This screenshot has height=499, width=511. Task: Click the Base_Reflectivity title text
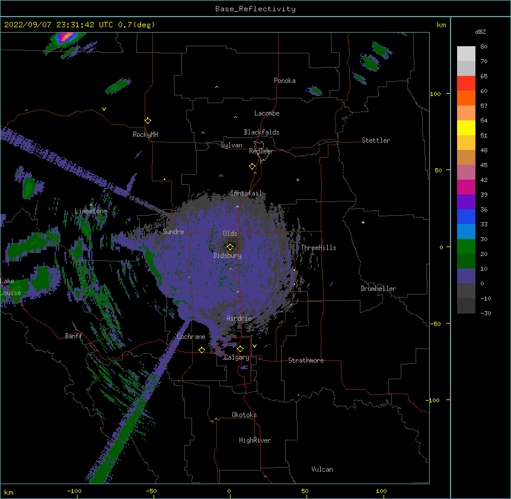[x=255, y=9]
